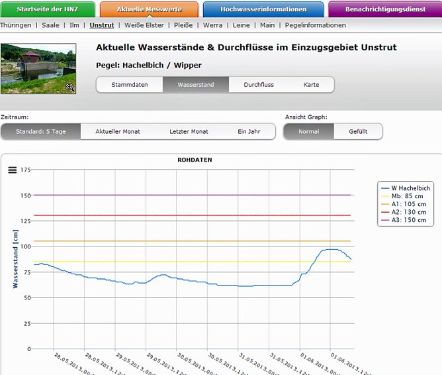Switch to Startseite der HNZ tab
This screenshot has height=375, width=442.
pos(47,9)
